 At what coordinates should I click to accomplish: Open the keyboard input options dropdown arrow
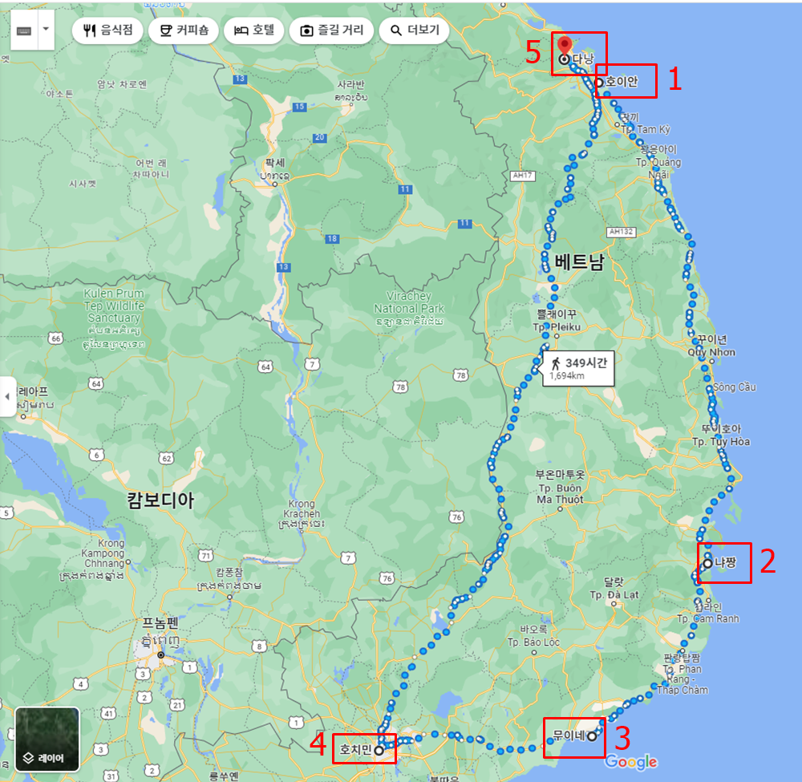[x=46, y=29]
